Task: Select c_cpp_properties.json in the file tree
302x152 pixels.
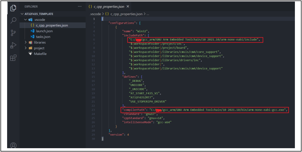Action: 53,25
